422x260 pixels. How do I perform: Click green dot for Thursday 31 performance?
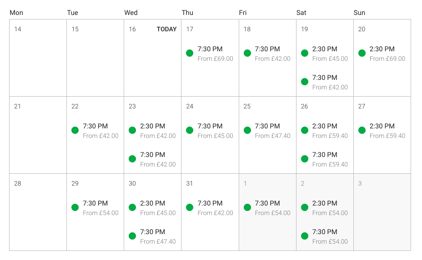coord(190,207)
